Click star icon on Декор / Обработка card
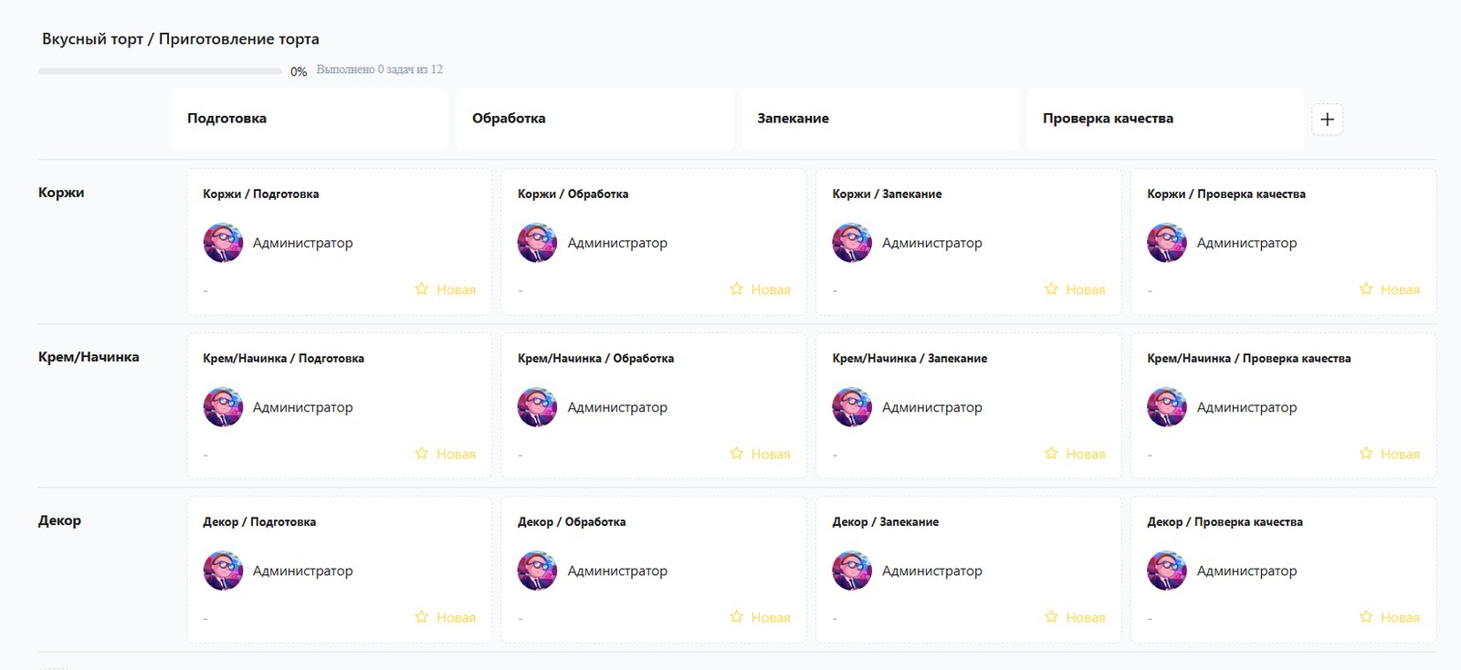This screenshot has height=670, width=1461. pos(737,617)
